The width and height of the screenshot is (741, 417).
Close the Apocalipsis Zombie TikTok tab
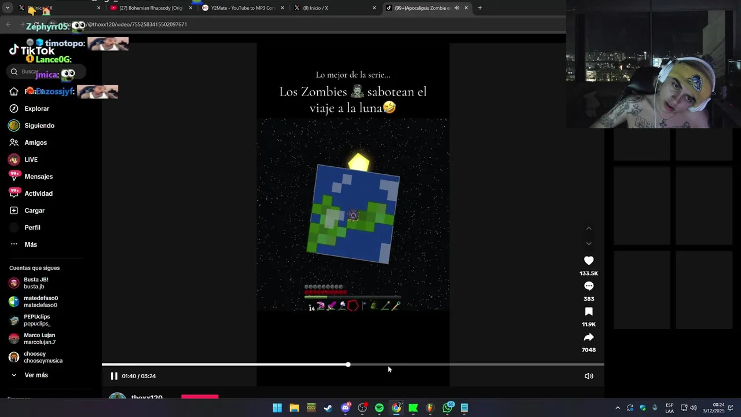[x=466, y=8]
